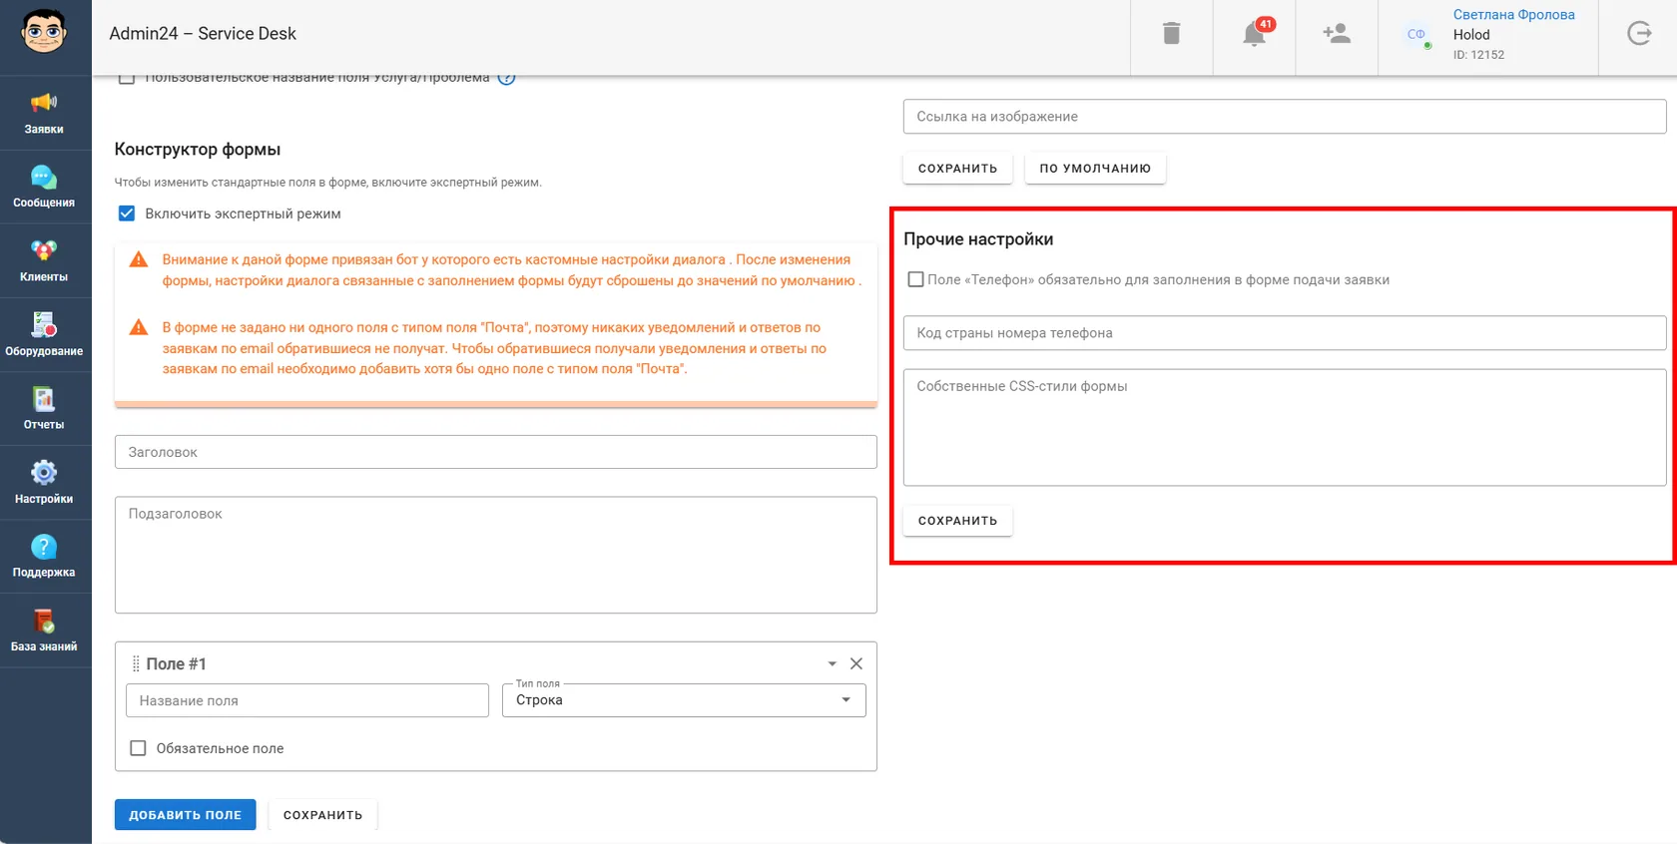Click the Собственные CSS-стили формы text area
Viewport: 1677px width, 844px height.
[1285, 428]
